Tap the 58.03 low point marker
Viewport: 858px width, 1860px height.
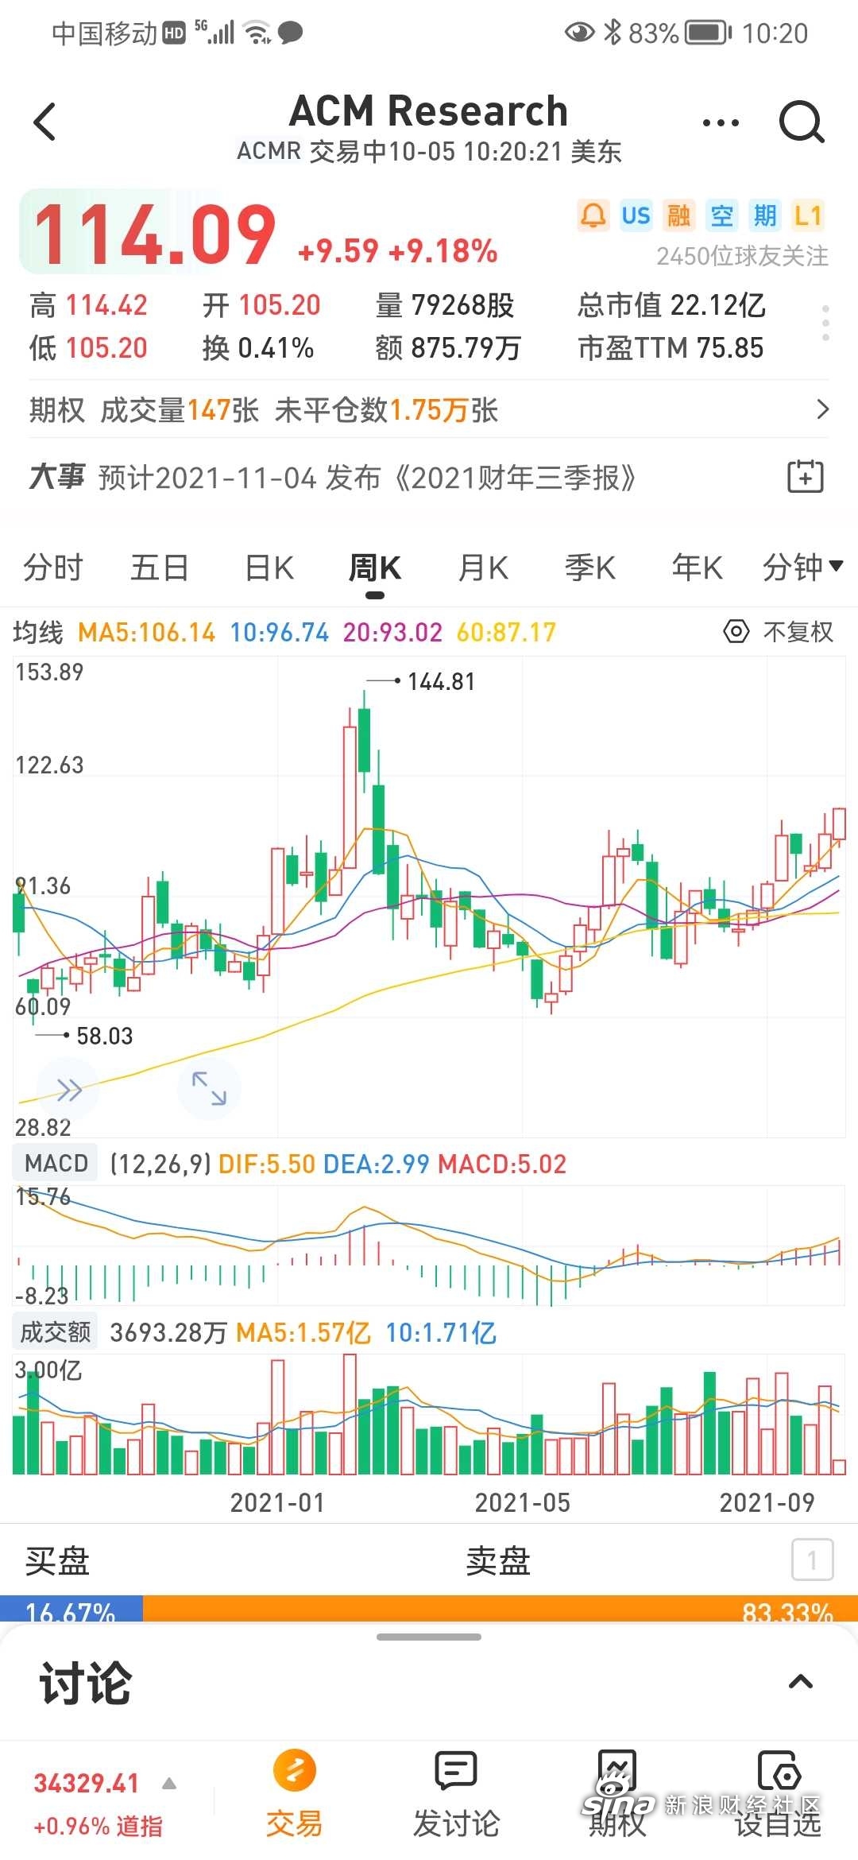(105, 1036)
